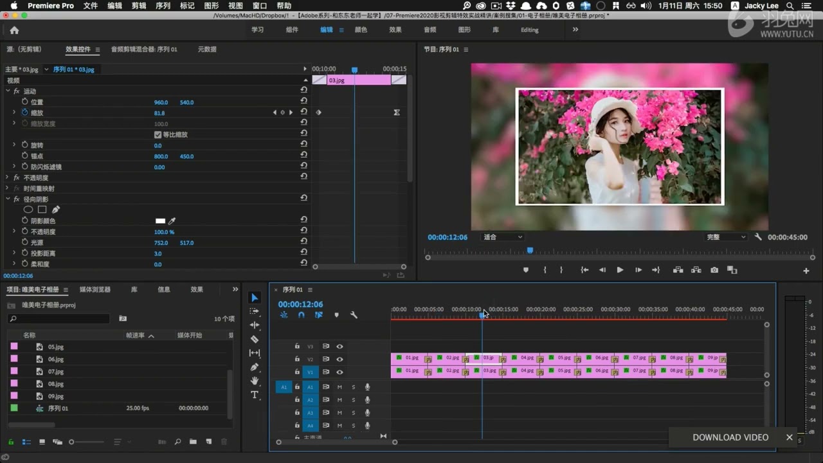
Task: Collapse the Motion effect group
Action: pyautogui.click(x=8, y=91)
